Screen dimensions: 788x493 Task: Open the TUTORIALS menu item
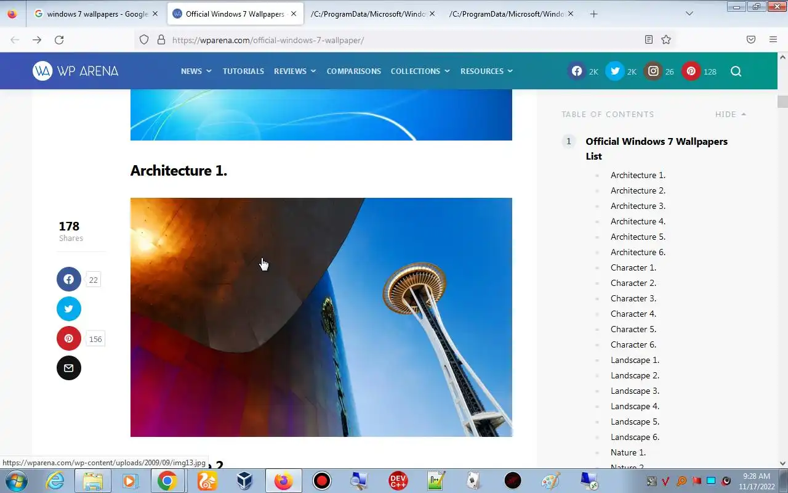click(243, 71)
